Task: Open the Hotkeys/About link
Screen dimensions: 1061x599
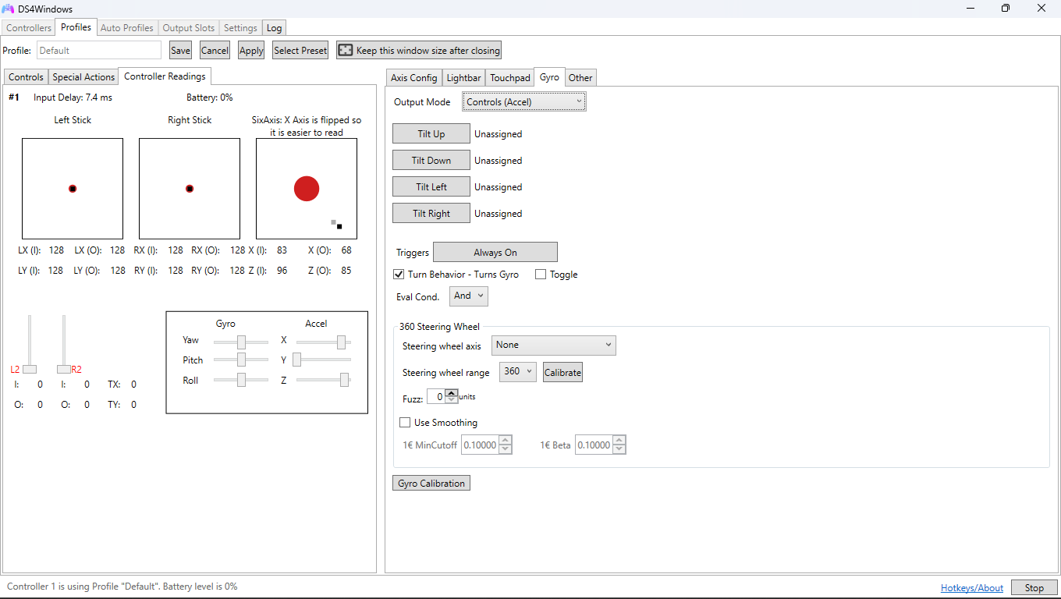Action: click(971, 587)
